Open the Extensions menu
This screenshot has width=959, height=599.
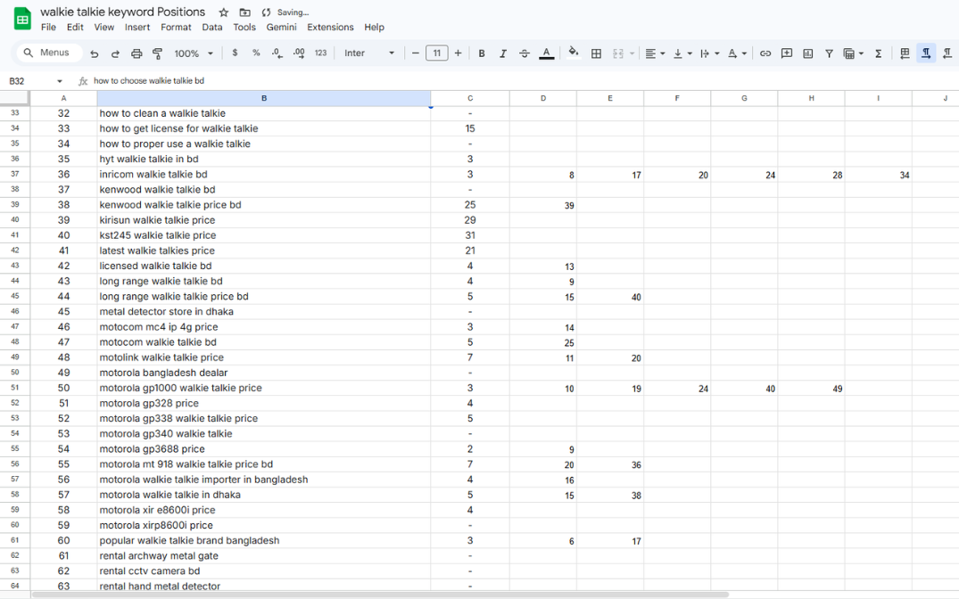coord(330,28)
